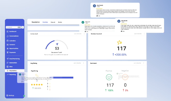Click the Opportunities icon
The image size is (171, 101).
click(8, 49)
